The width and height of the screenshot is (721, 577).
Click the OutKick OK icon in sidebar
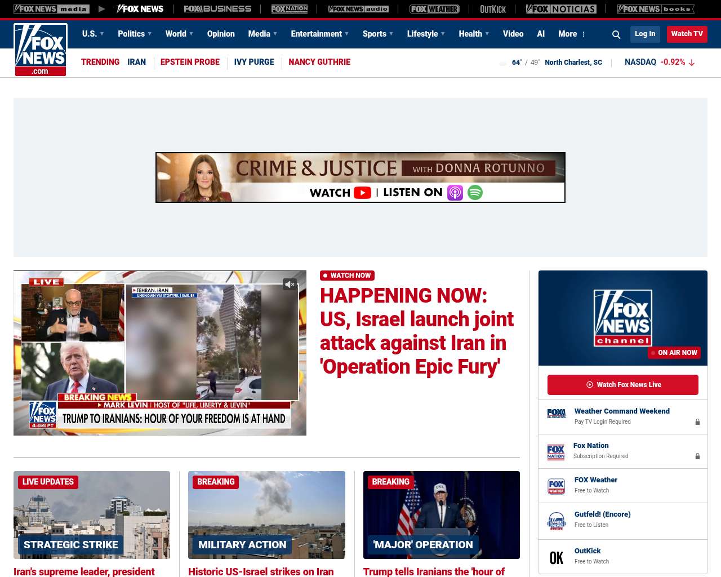(x=556, y=557)
